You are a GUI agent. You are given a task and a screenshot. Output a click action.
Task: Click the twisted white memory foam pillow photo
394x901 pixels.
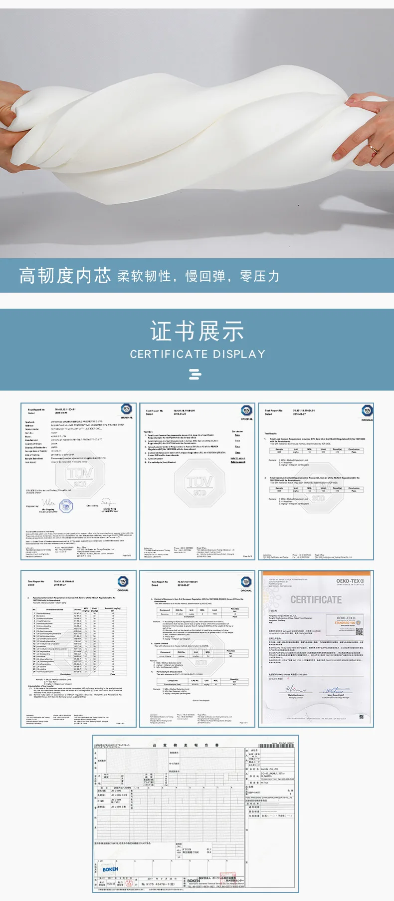[197, 133]
